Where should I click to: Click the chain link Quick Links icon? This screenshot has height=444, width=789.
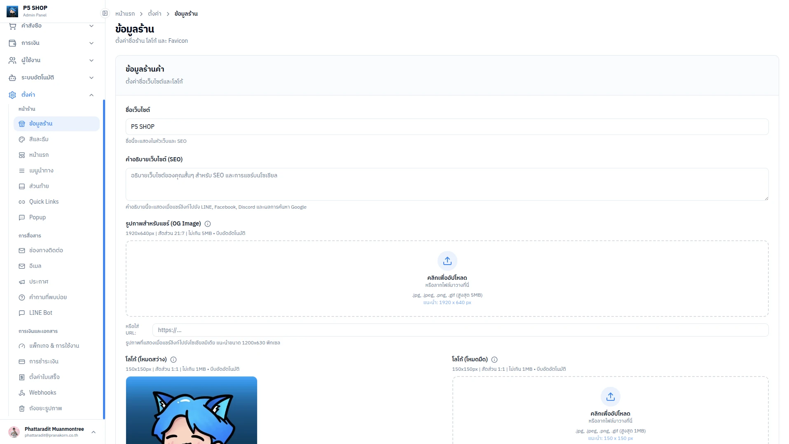click(x=22, y=202)
